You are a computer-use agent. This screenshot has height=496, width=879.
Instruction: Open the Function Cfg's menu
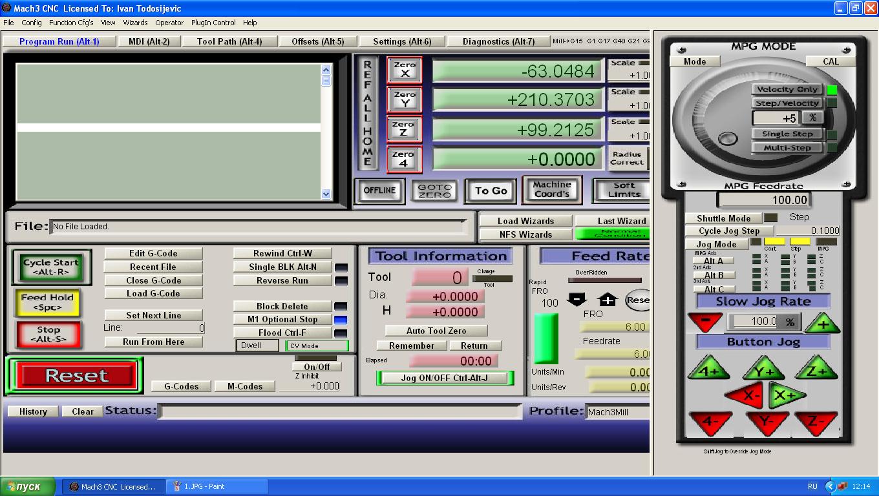[x=71, y=23]
